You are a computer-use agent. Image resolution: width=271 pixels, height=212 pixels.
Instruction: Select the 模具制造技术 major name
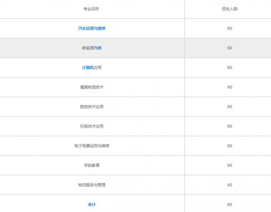tap(92, 87)
